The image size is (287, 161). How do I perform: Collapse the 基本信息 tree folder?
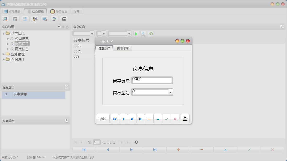pos(3,33)
